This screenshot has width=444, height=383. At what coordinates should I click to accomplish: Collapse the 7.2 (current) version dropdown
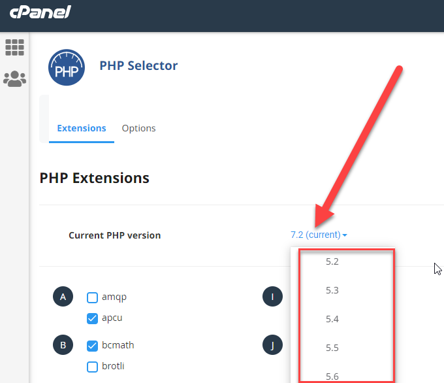coord(319,235)
